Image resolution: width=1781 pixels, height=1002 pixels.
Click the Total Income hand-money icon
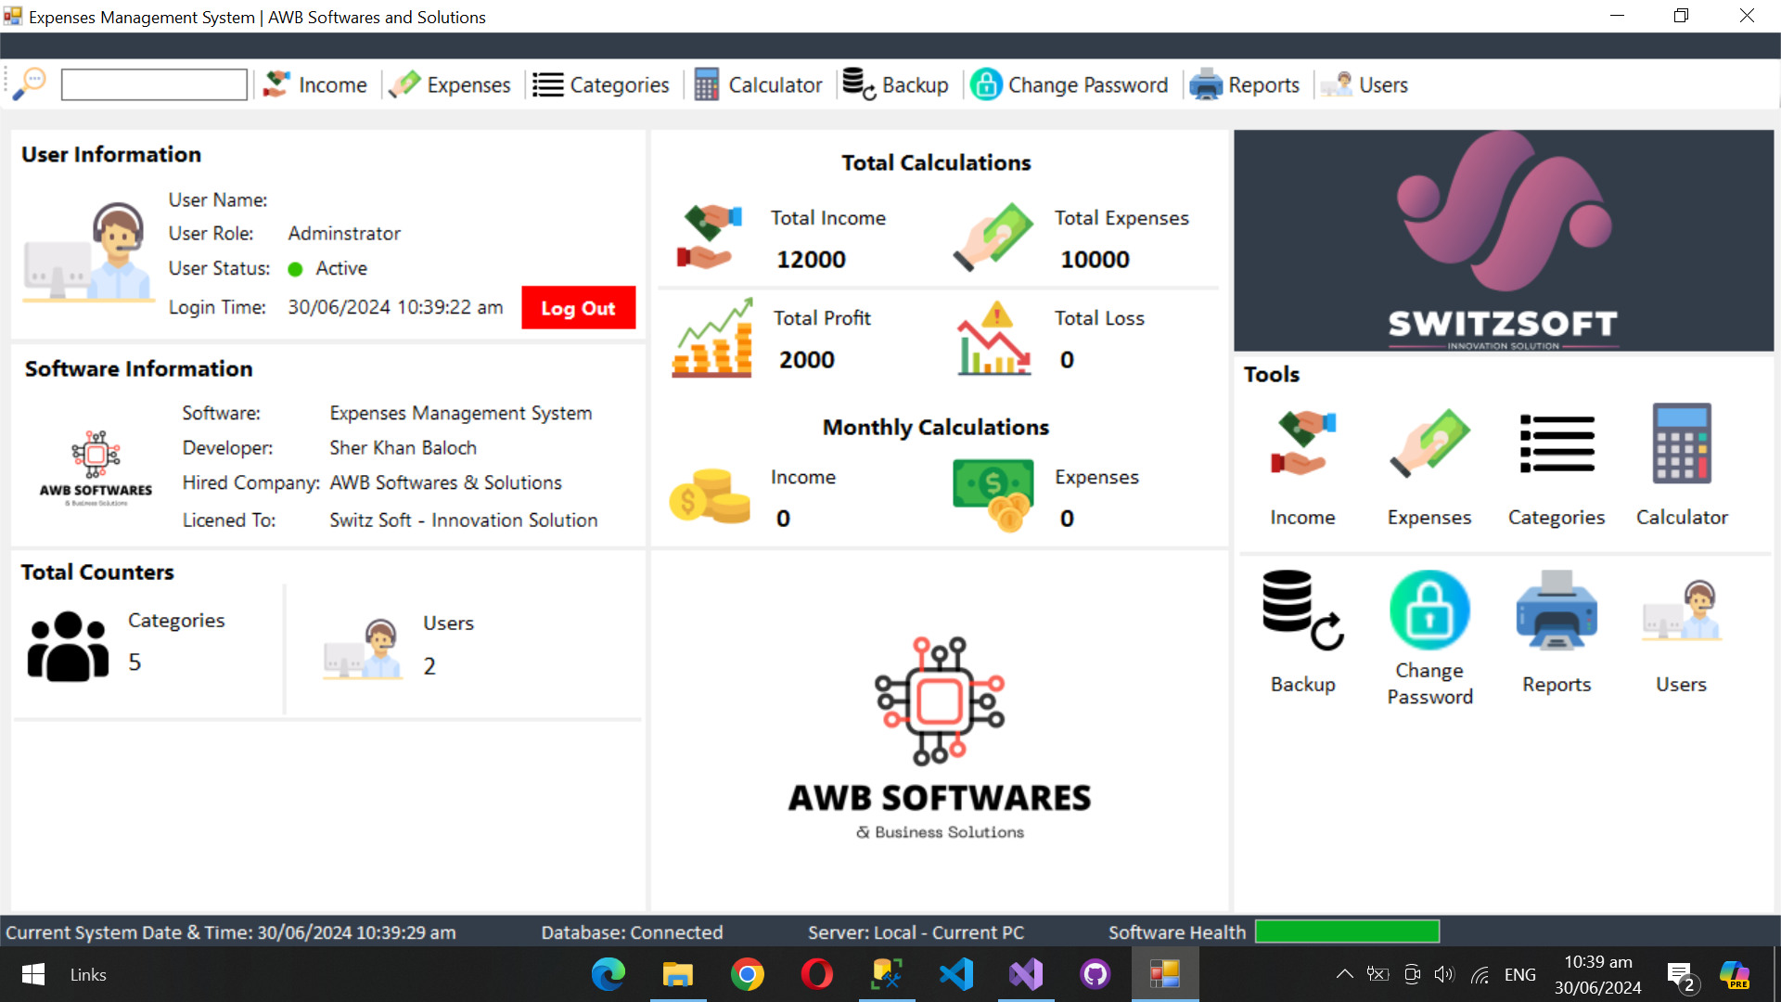(710, 237)
